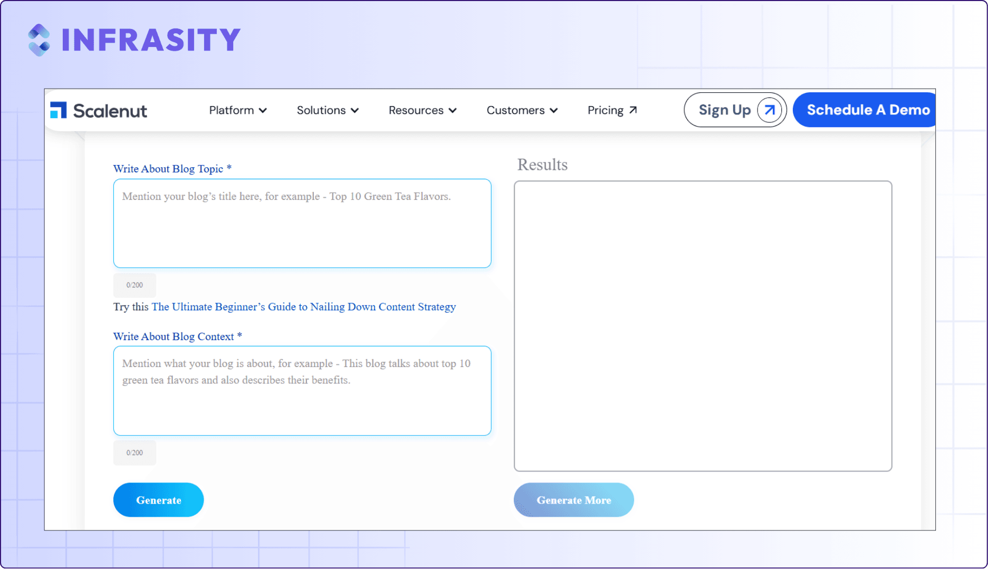Click Schedule A Demo button

coord(865,110)
